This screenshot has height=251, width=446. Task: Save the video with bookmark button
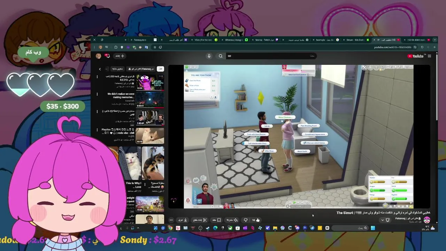[x=217, y=220]
